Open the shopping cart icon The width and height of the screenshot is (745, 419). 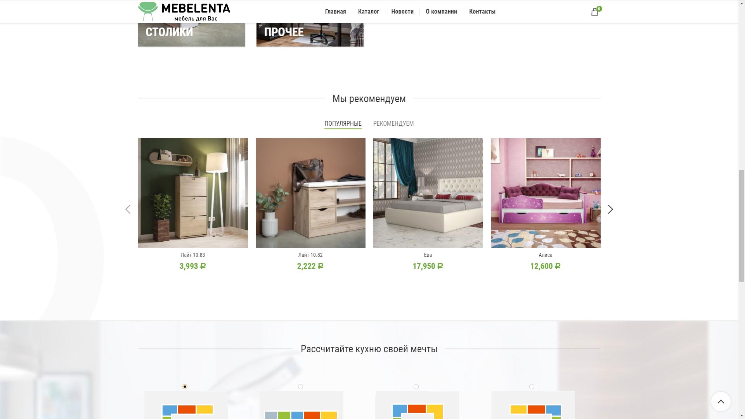(594, 12)
